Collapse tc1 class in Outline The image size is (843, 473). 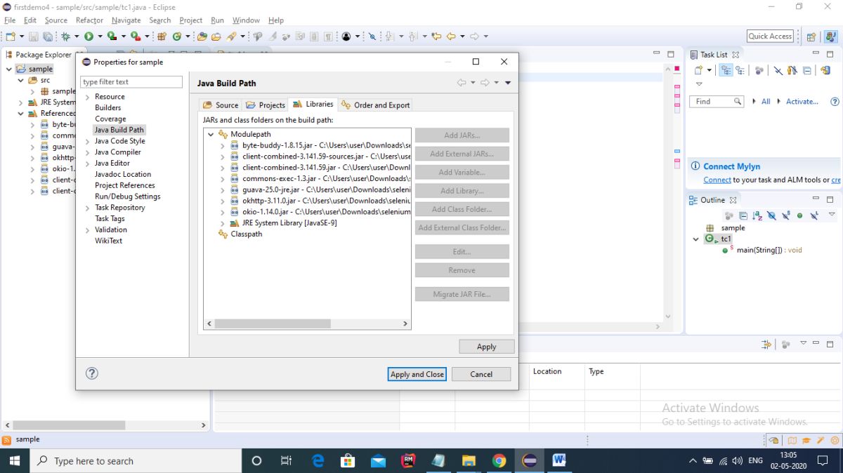coord(697,239)
